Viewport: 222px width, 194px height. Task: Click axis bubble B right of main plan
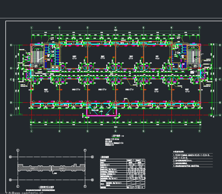click(x=220, y=103)
